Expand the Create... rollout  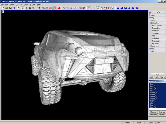pos(153,15)
